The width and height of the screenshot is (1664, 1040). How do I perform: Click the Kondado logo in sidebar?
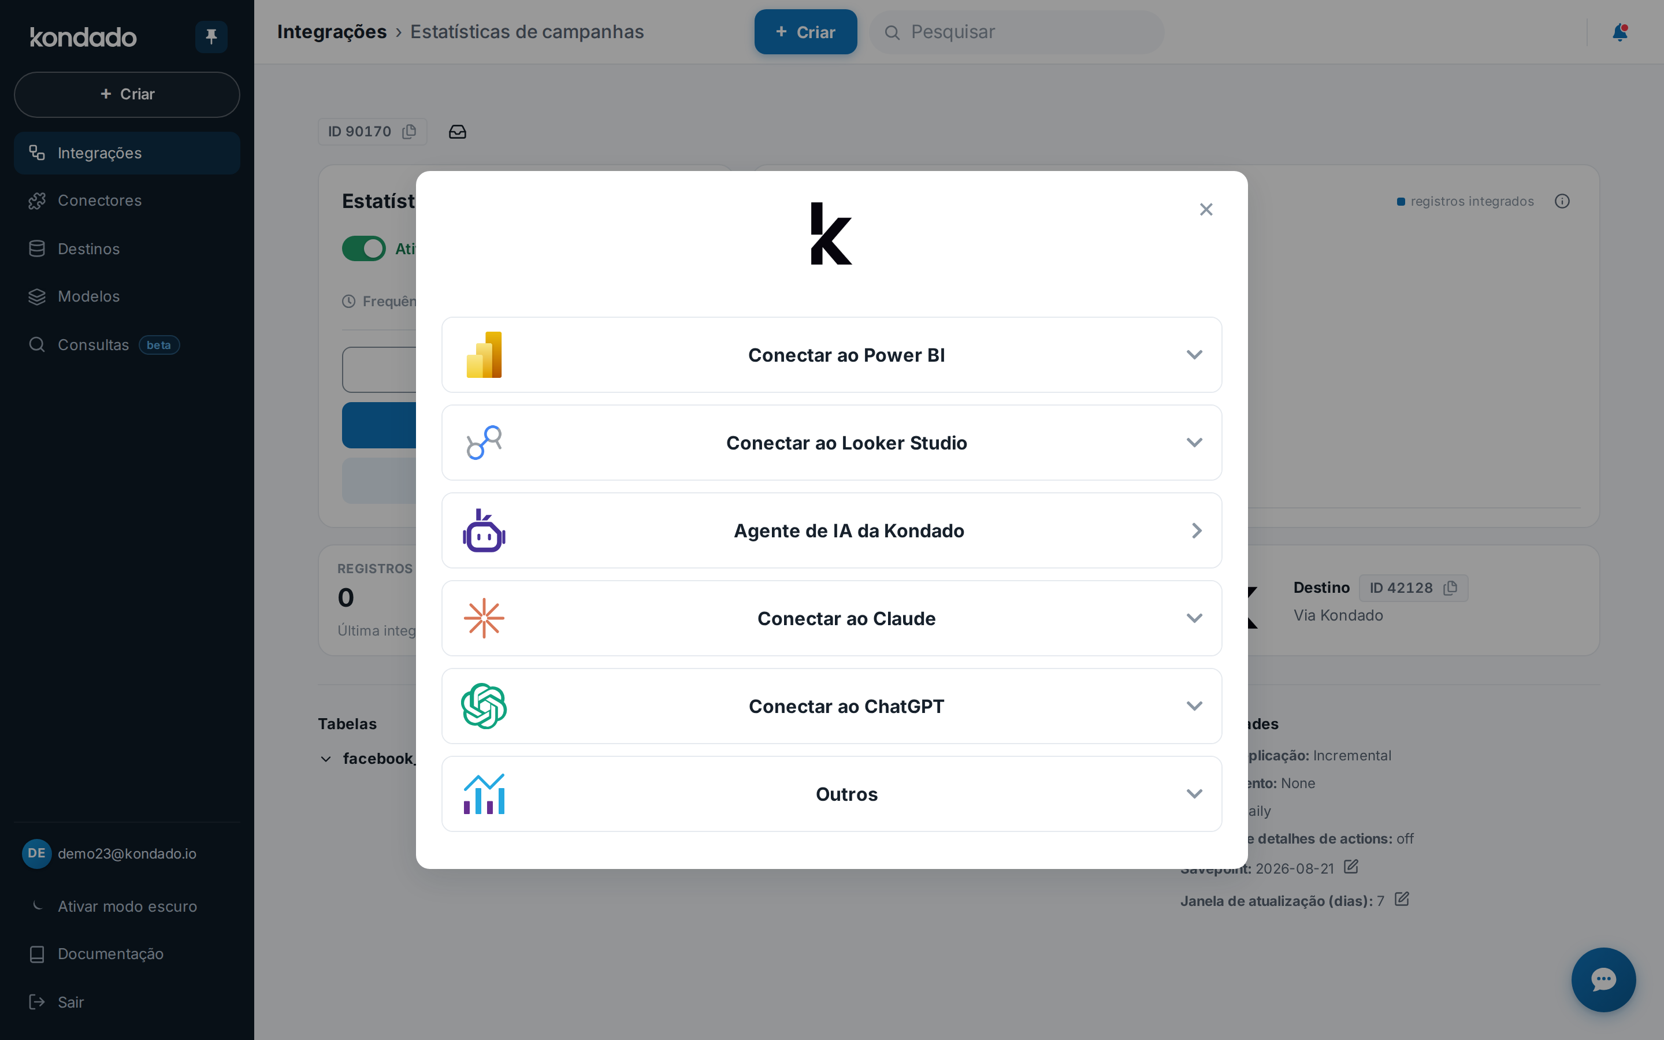[x=83, y=36]
